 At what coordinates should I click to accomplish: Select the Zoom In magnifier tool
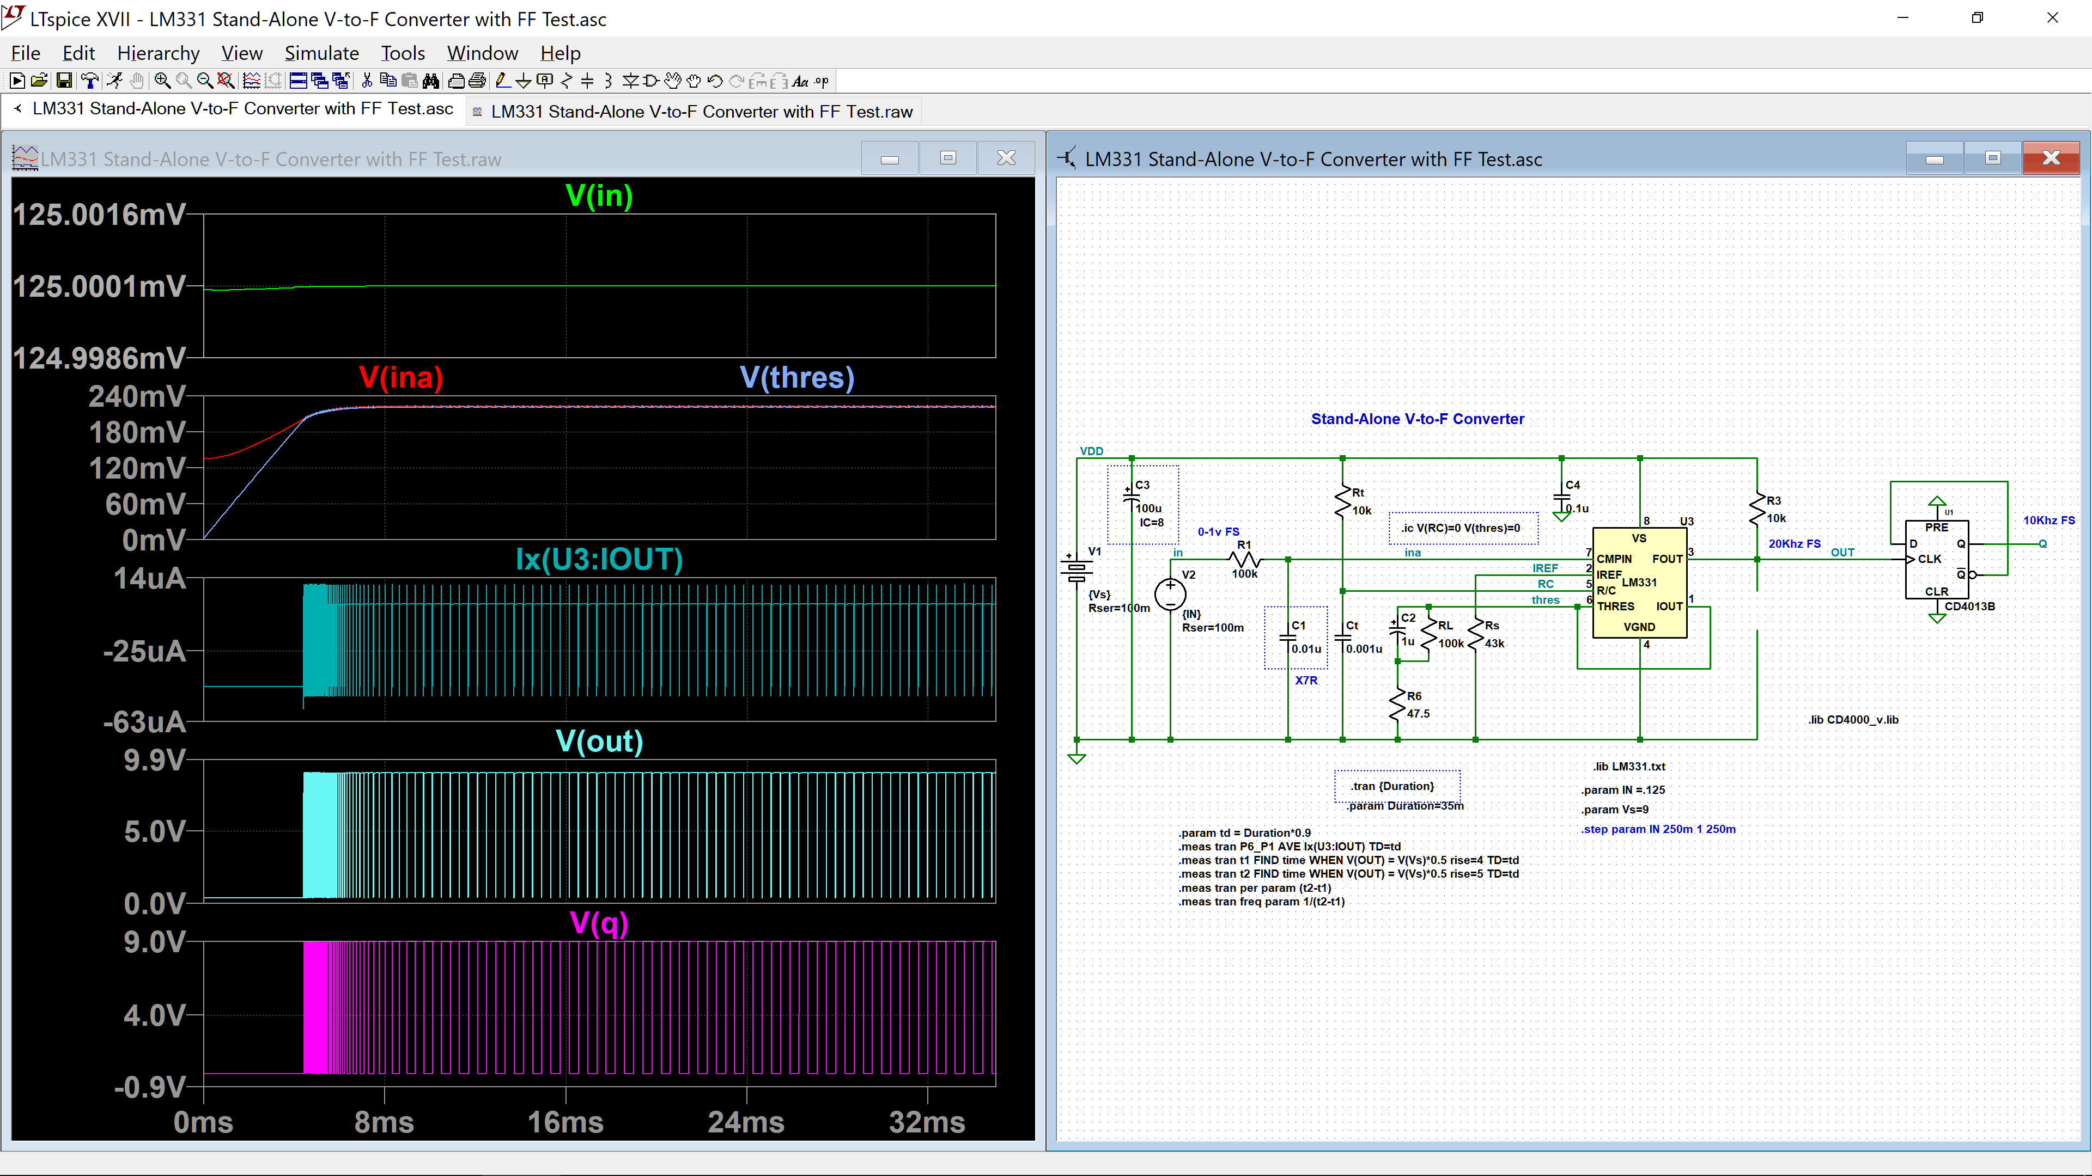point(162,81)
